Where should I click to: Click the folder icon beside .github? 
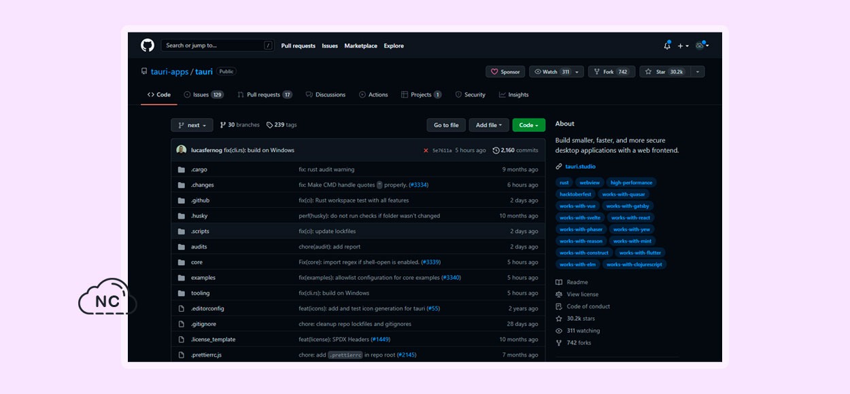(x=182, y=200)
